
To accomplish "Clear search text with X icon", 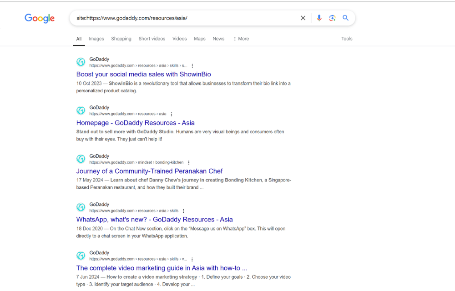I will pyautogui.click(x=303, y=18).
